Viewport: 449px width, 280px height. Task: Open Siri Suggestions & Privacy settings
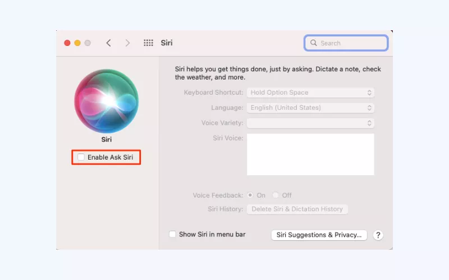tap(319, 235)
